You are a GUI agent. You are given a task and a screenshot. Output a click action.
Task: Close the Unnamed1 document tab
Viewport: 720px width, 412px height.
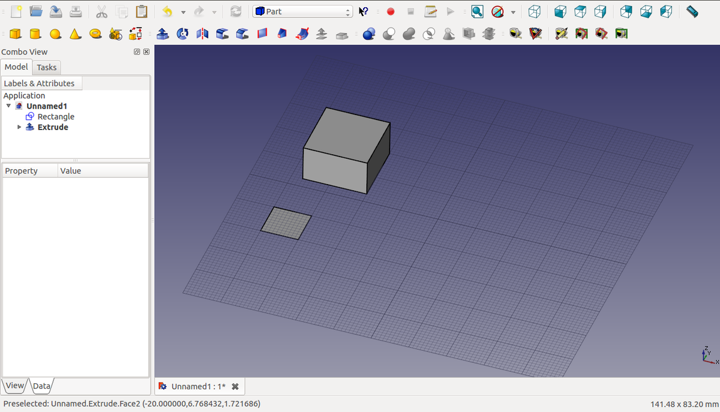(235, 386)
